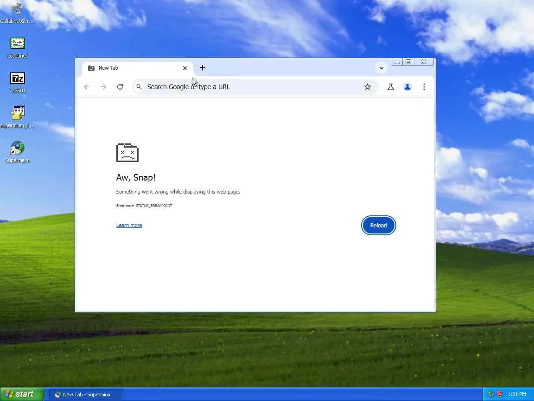Viewport: 534px width, 401px height.
Task: Select the Supermium shortcut desktop icon
Action: pos(17,152)
